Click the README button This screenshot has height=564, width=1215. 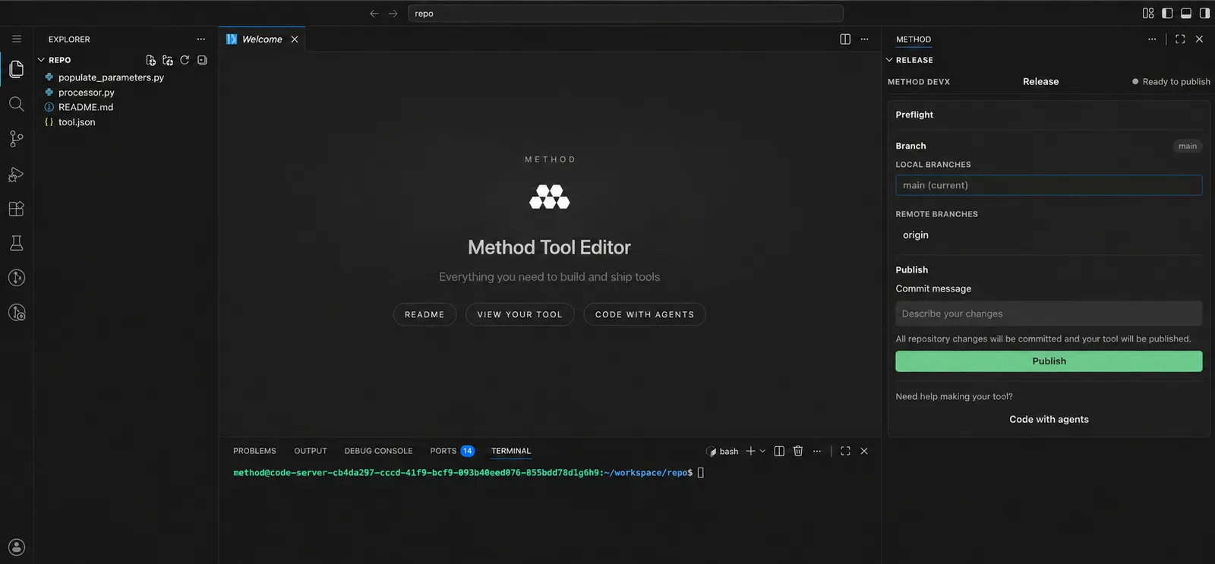coord(424,314)
